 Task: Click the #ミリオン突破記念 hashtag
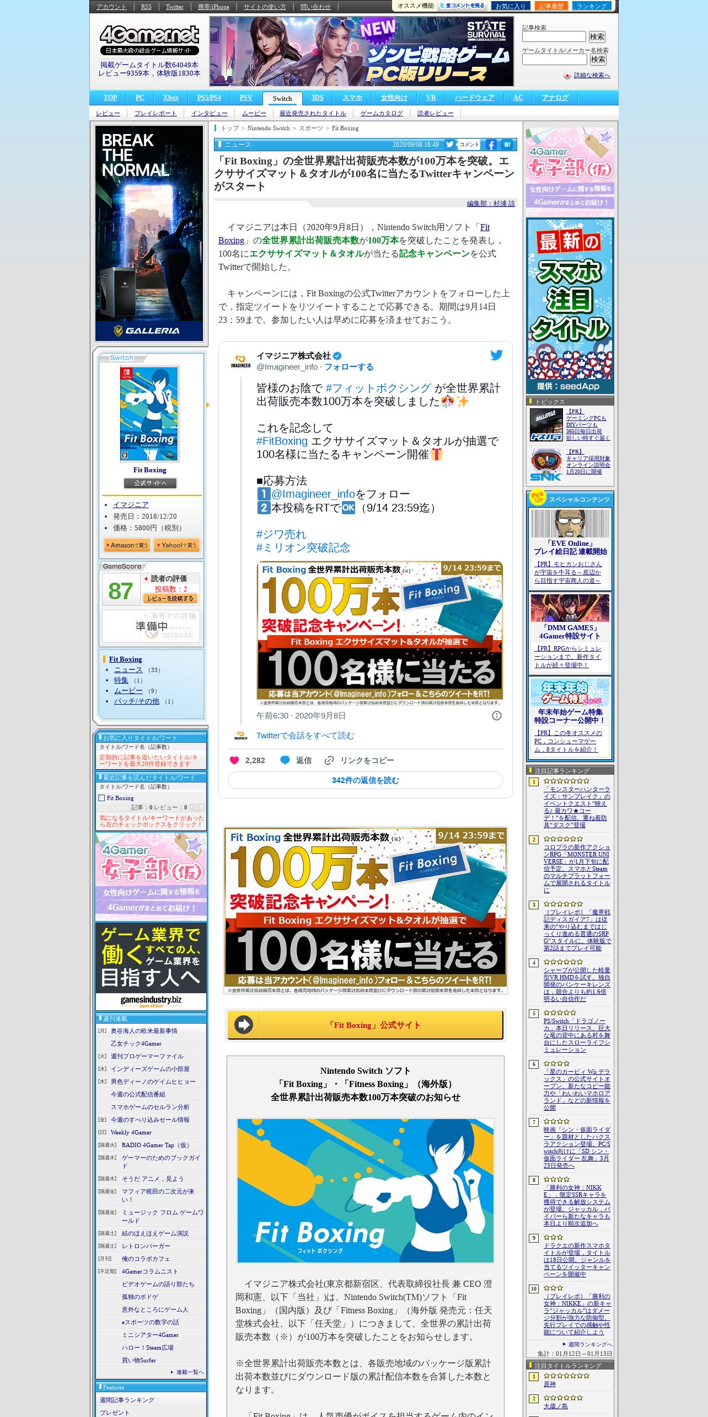(x=303, y=547)
